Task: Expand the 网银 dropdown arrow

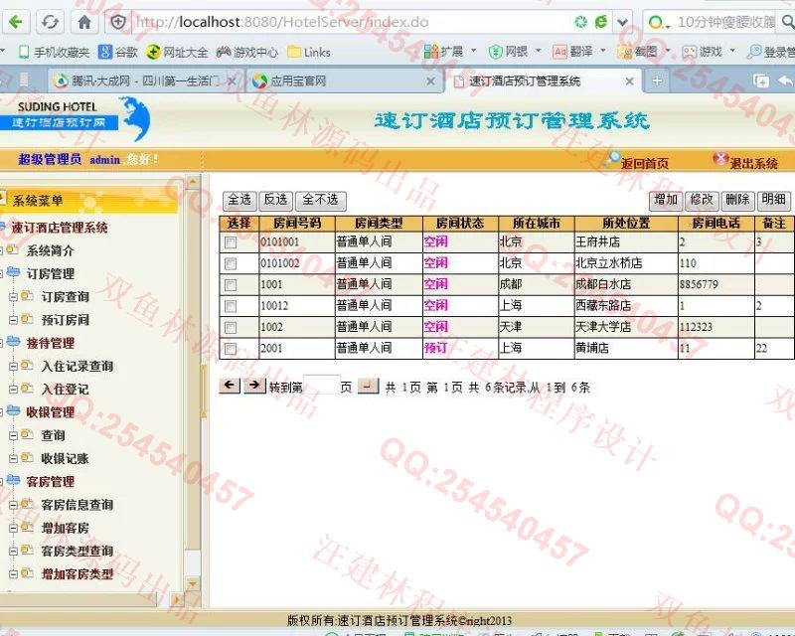Action: (539, 51)
